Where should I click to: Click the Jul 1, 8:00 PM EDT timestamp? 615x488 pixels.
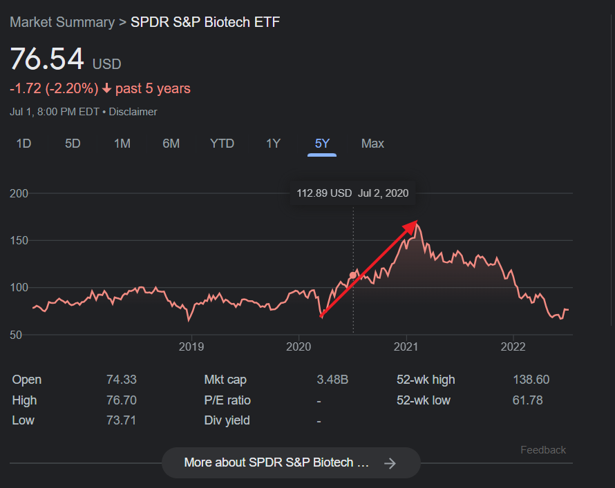pyautogui.click(x=55, y=112)
